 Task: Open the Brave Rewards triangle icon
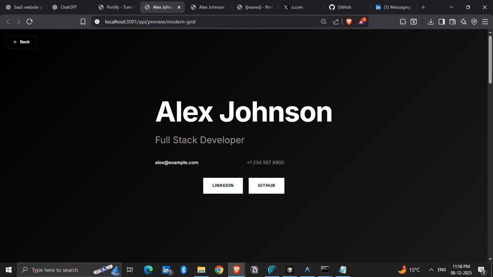coord(361,22)
